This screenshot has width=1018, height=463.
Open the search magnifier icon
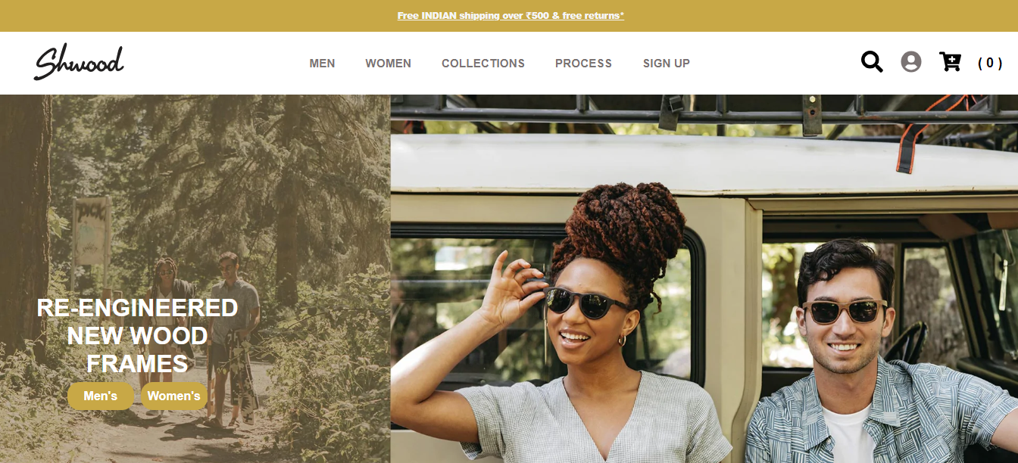click(872, 62)
